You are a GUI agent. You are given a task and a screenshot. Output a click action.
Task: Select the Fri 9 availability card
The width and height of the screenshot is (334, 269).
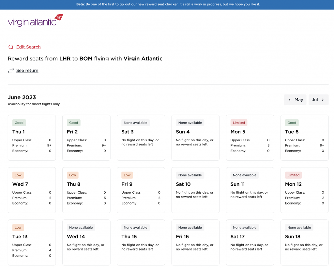[141, 190]
